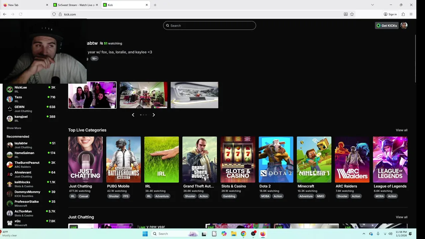Viewport: 425px width, 239px height.
Task: Open Google Chrome from the taskbar
Action: (243, 234)
